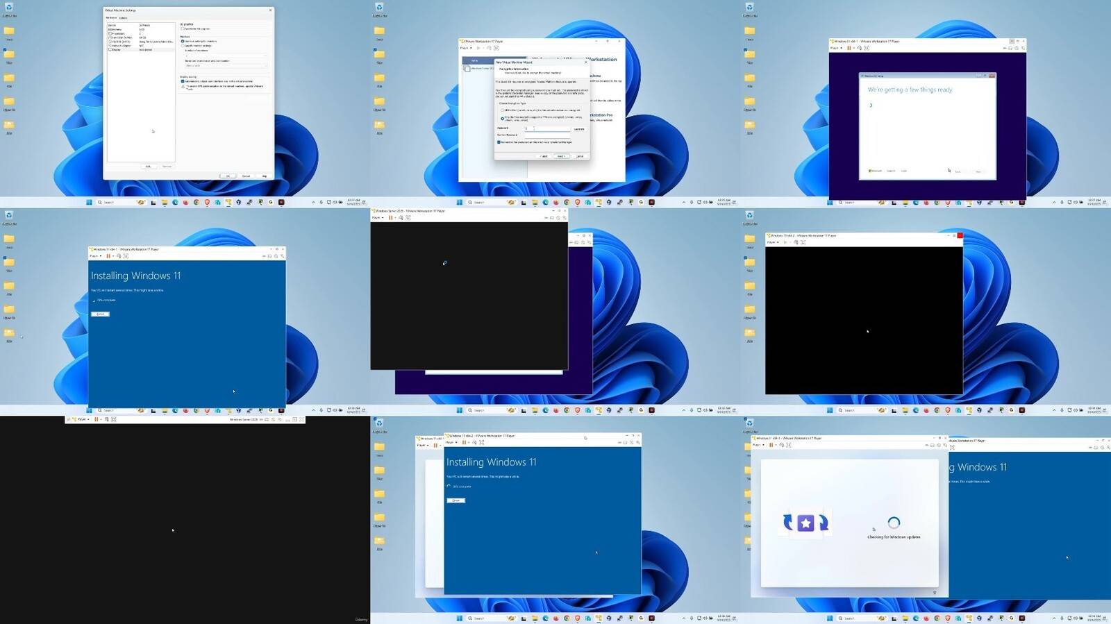Screen dimensions: 1111x624
Task: Click OK in Virtual Machine Settings dialog
Action: click(228, 176)
